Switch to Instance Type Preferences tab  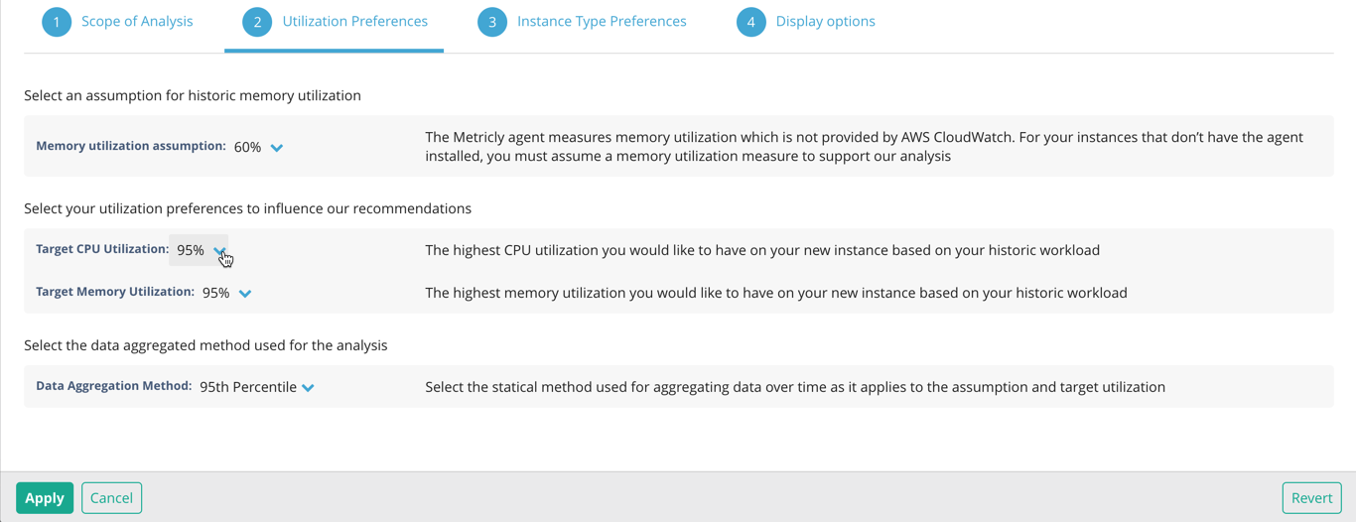click(x=601, y=21)
